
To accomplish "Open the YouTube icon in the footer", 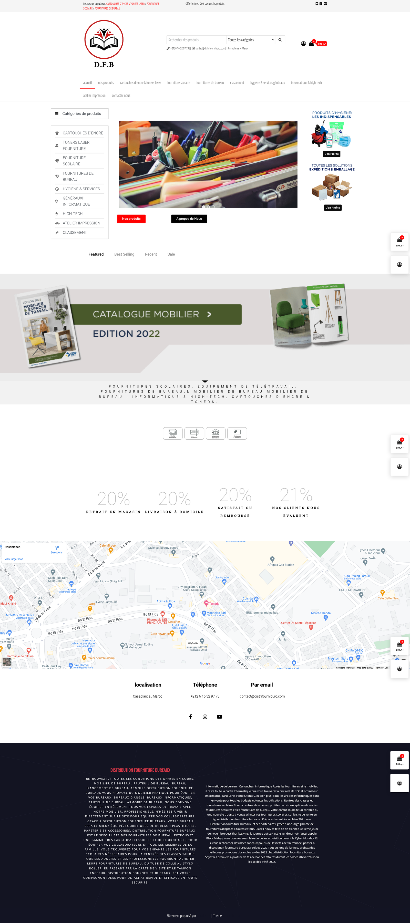I will click(x=219, y=717).
